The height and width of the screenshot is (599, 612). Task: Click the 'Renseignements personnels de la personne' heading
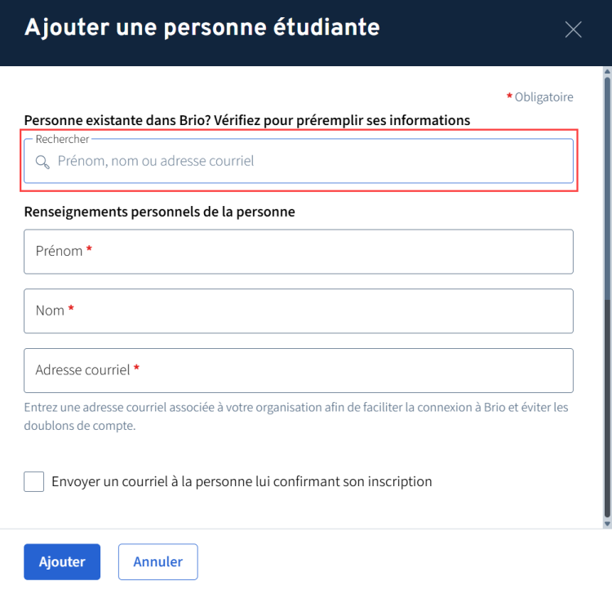click(159, 212)
